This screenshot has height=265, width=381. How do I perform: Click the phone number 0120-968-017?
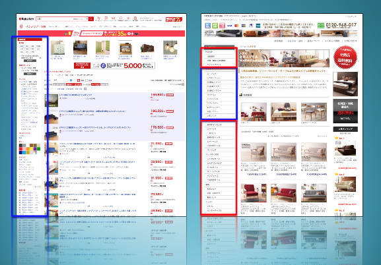[341, 25]
